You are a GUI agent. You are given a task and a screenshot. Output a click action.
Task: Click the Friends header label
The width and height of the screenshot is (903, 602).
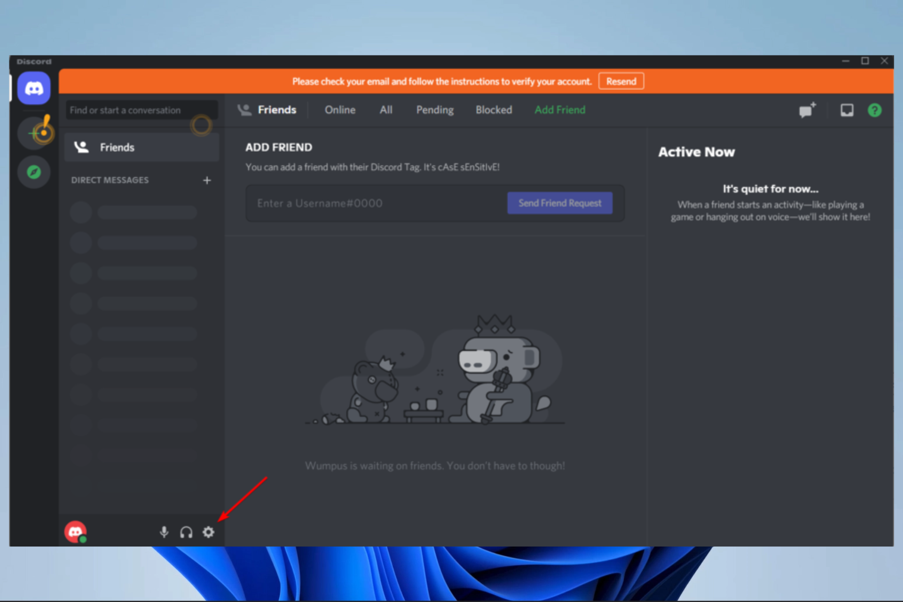pos(277,110)
